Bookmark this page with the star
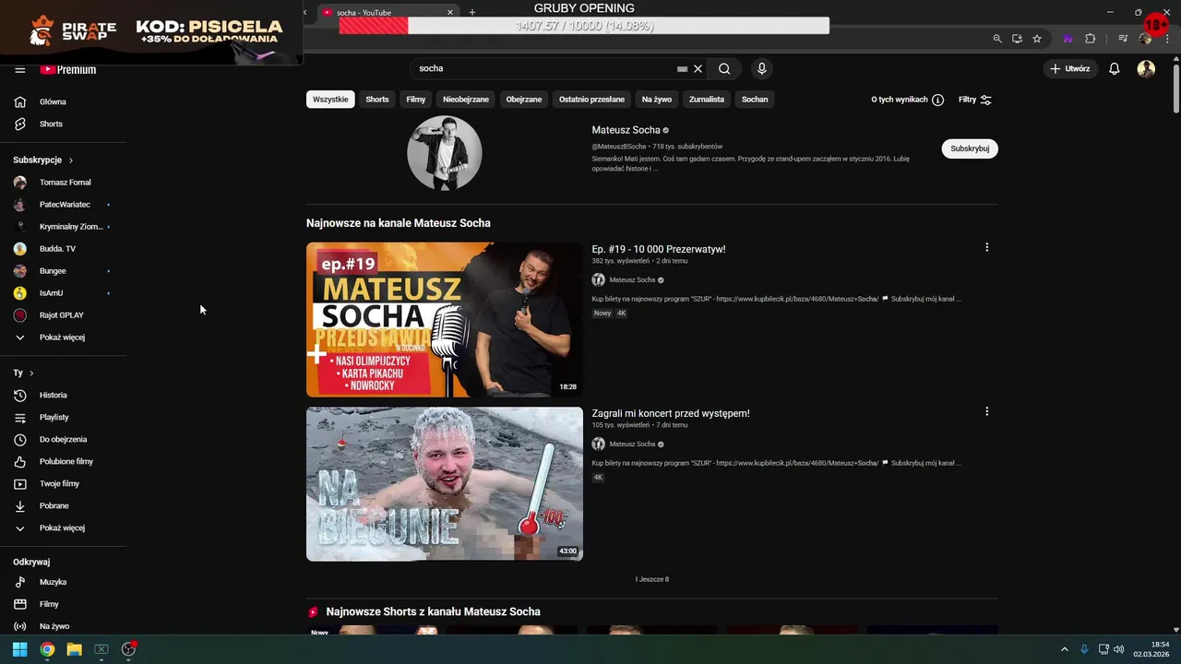Viewport: 1181px width, 664px height. point(1037,39)
